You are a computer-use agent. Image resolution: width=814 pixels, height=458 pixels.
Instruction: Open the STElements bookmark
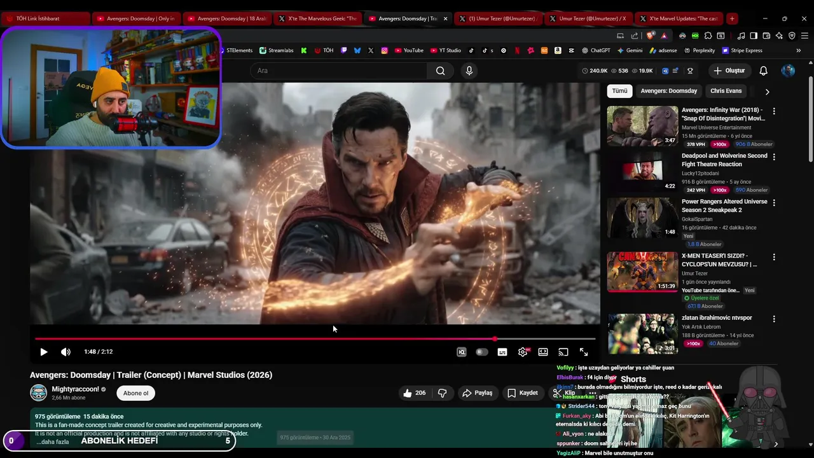click(235, 50)
